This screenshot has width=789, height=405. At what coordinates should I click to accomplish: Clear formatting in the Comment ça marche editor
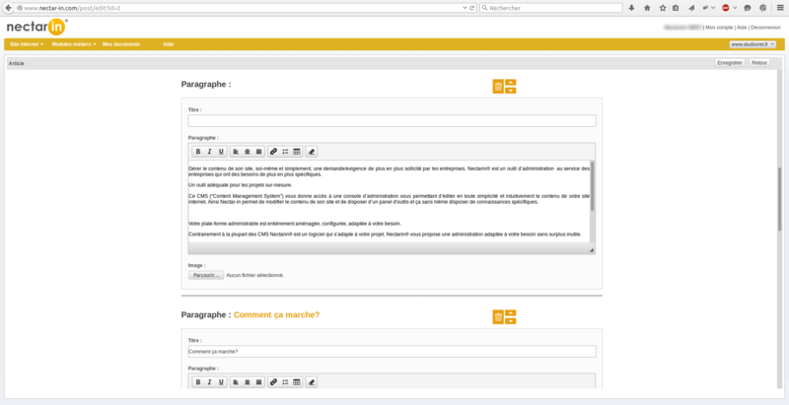coord(312,382)
